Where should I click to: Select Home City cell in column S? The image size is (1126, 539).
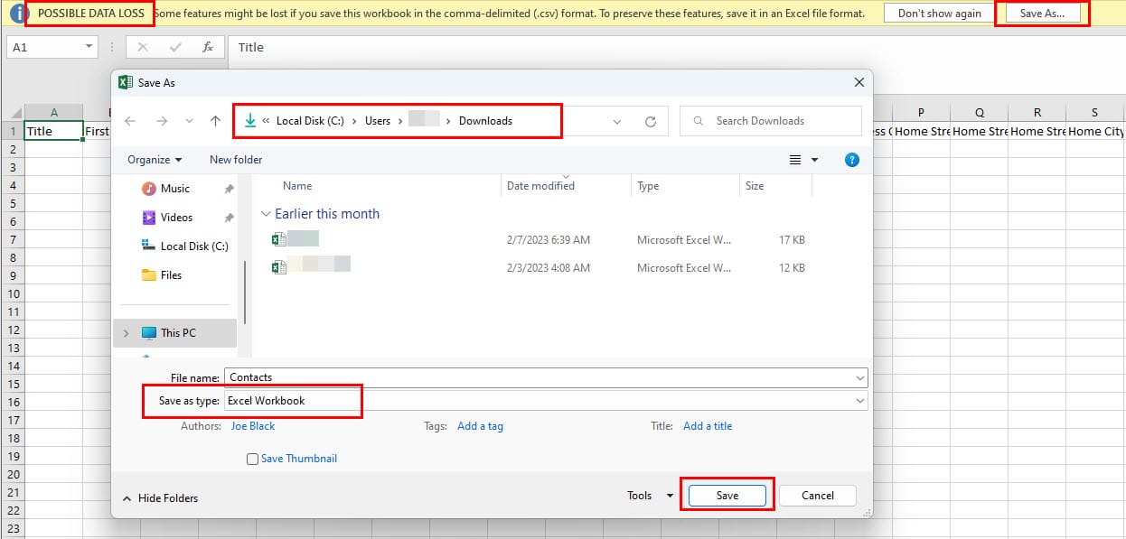point(1094,131)
